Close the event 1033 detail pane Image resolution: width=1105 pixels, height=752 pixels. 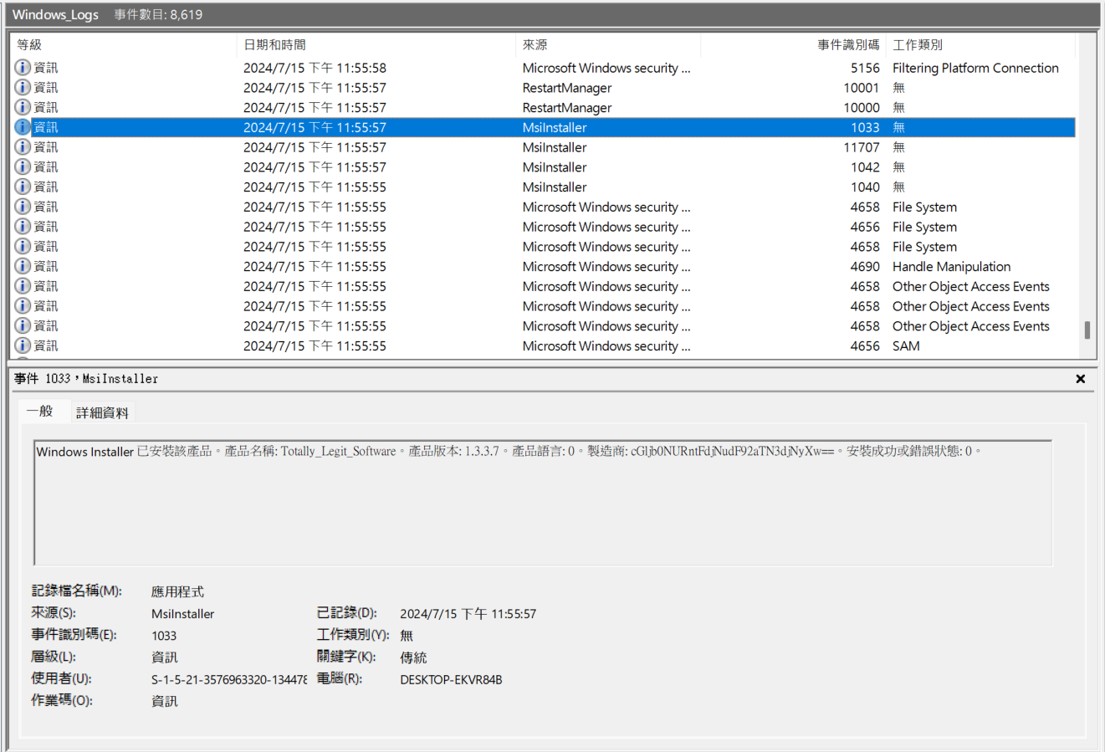coord(1080,379)
